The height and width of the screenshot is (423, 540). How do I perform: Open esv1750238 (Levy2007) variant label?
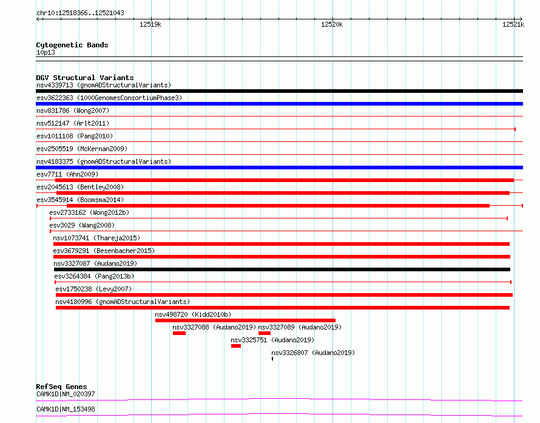93,289
